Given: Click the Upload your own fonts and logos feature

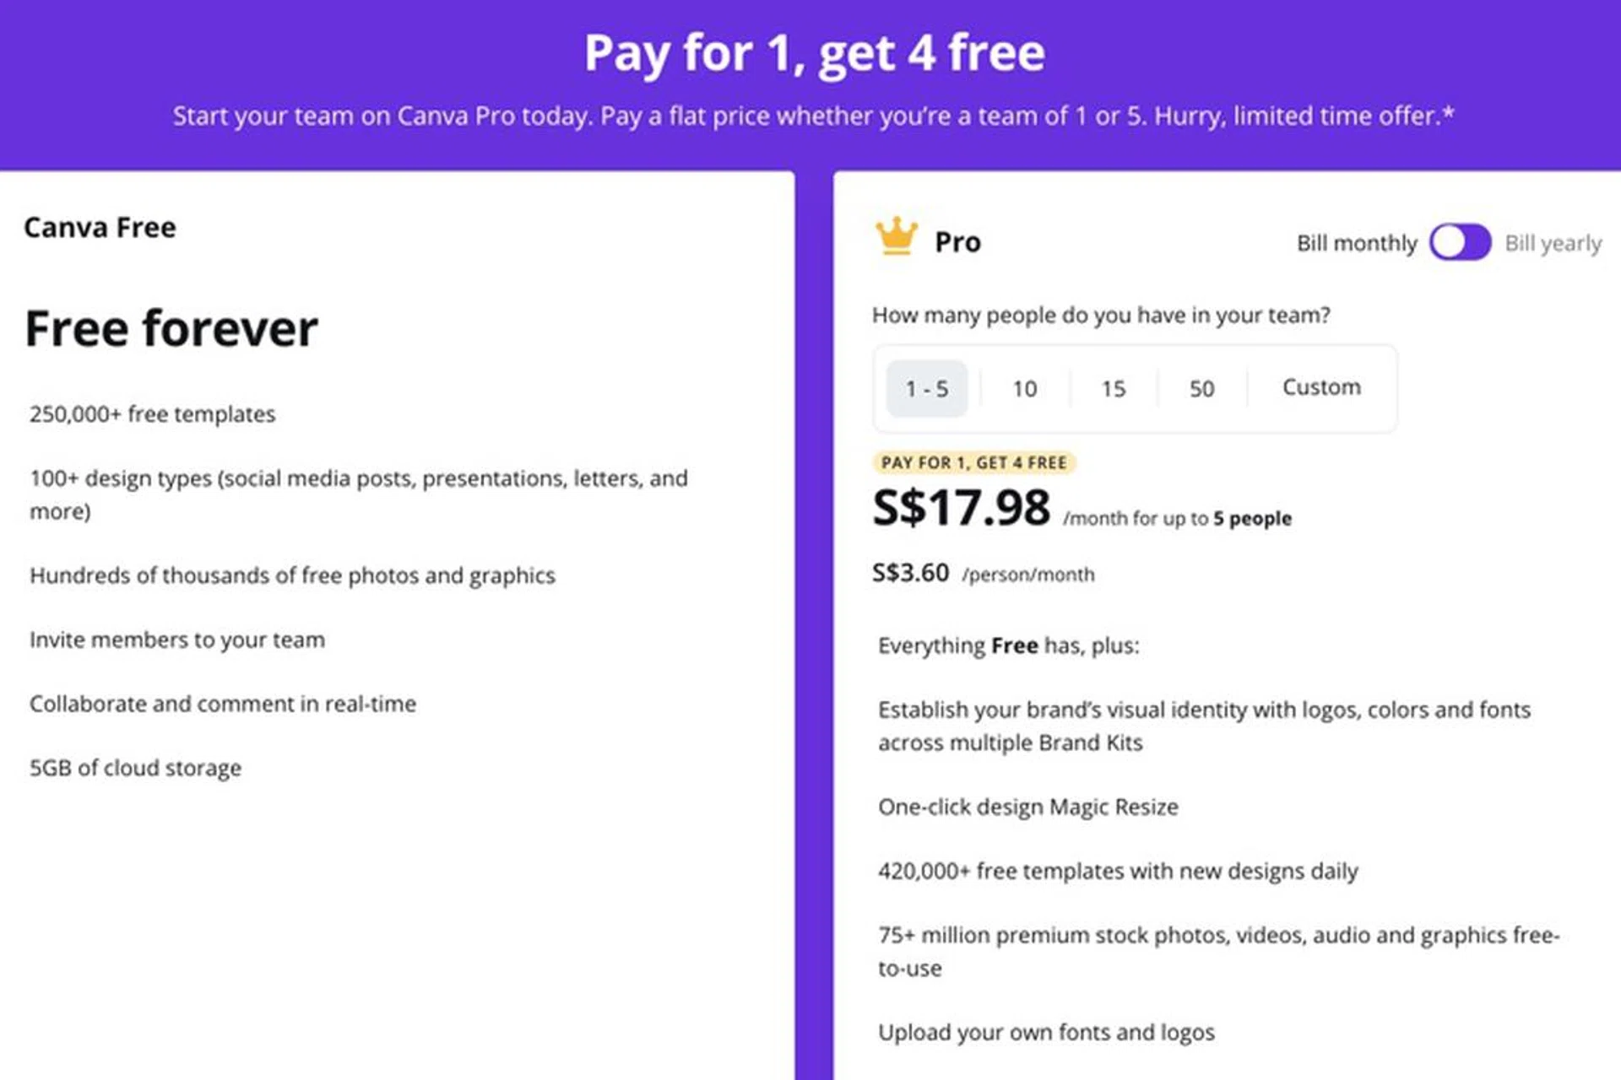Looking at the screenshot, I should coord(1046,1032).
